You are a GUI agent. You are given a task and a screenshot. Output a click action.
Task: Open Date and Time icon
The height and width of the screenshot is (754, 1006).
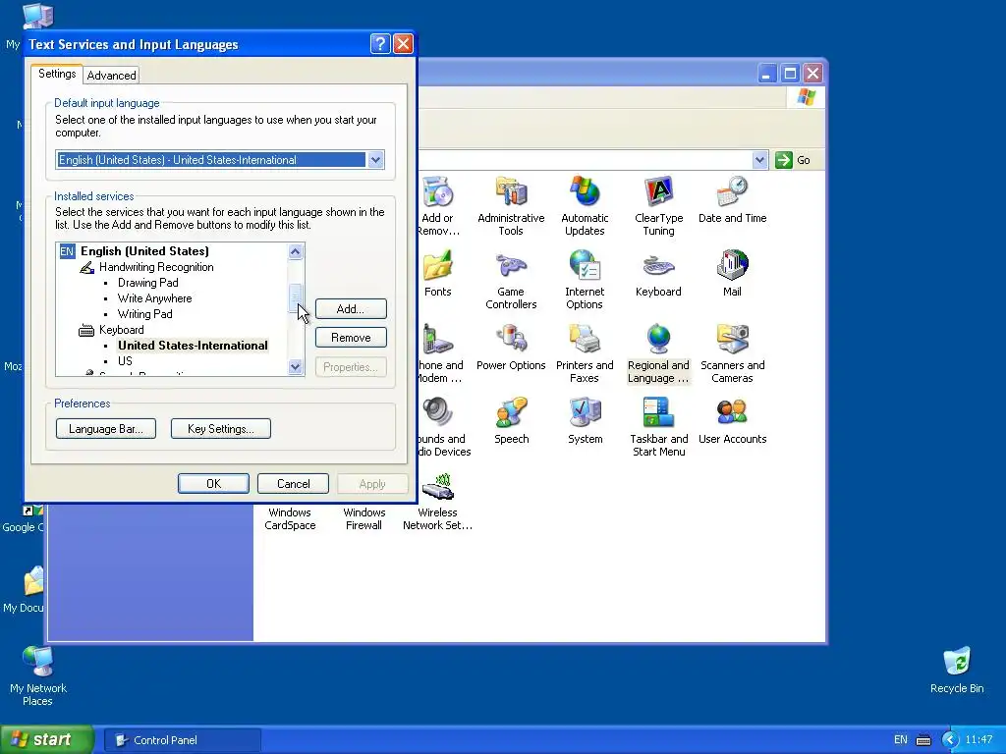pos(732,199)
